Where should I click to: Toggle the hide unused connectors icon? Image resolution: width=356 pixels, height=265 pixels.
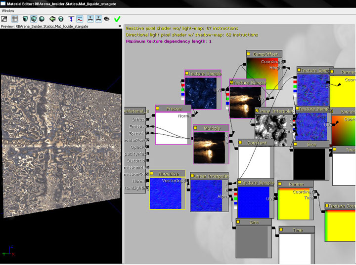pos(71,19)
